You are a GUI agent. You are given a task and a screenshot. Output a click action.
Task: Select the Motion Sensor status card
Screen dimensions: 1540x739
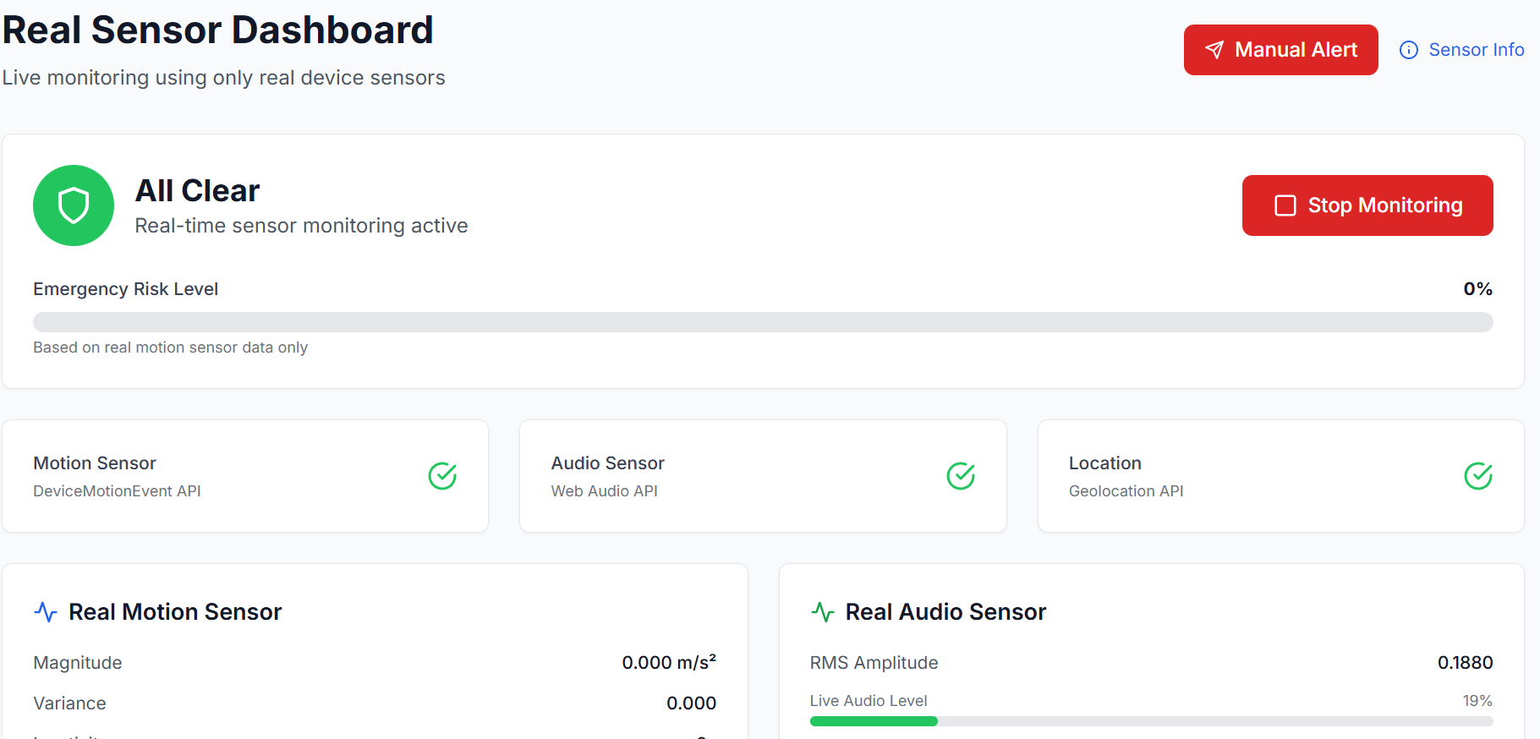[x=245, y=476]
